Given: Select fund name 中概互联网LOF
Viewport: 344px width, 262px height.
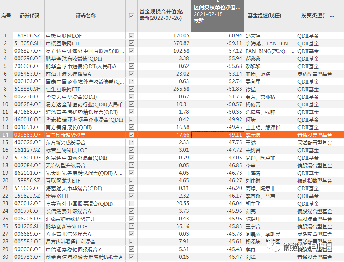Looking at the screenshot, I should click(64, 36).
